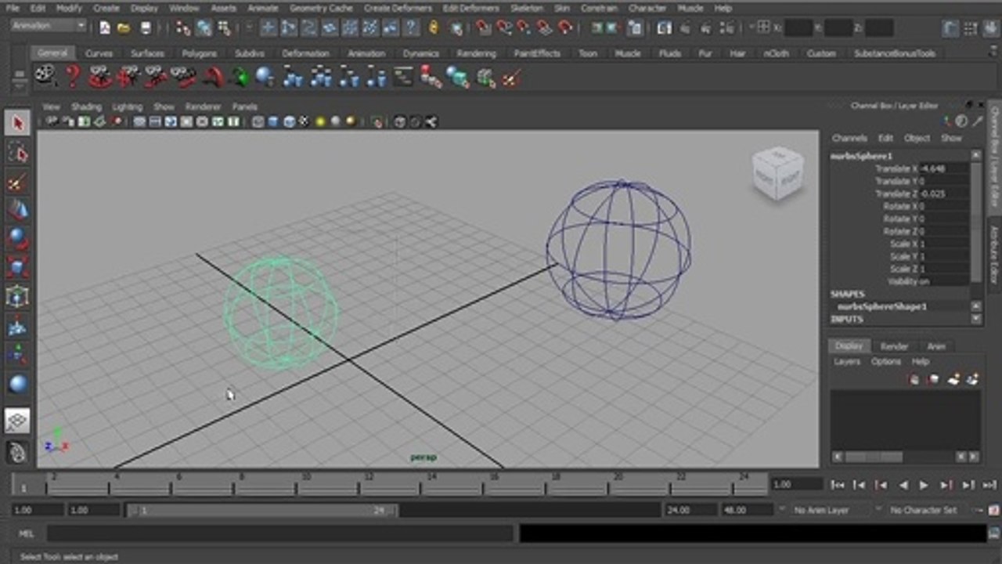The height and width of the screenshot is (564, 1002).
Task: Click the yellow light sphere viewport icon
Action: coord(320,121)
